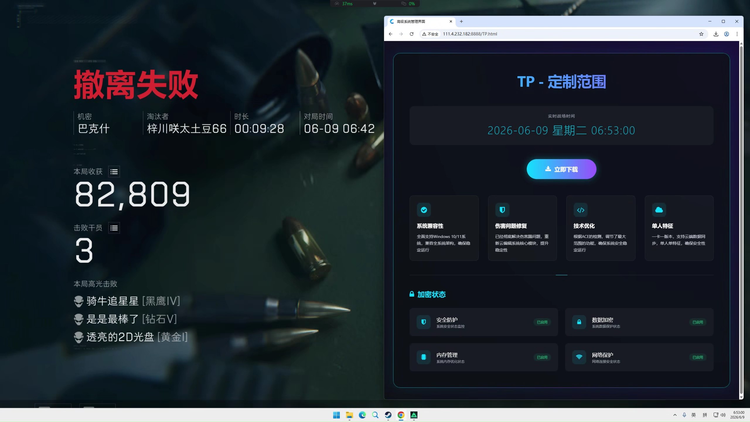
Task: Open the Windows Start menu
Action: click(x=336, y=415)
